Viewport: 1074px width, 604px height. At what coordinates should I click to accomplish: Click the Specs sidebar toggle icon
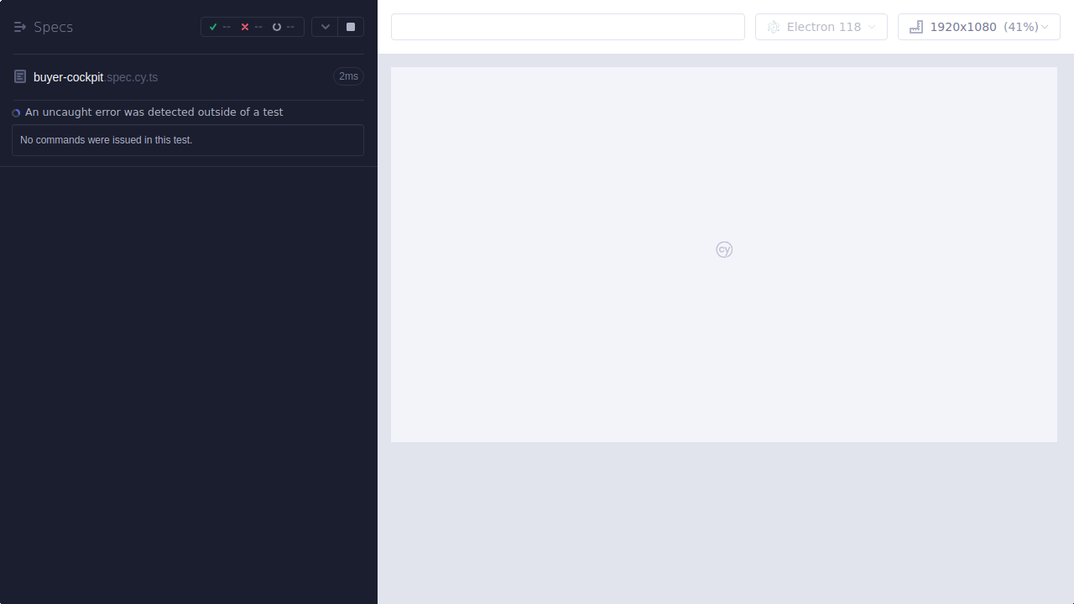pos(19,26)
